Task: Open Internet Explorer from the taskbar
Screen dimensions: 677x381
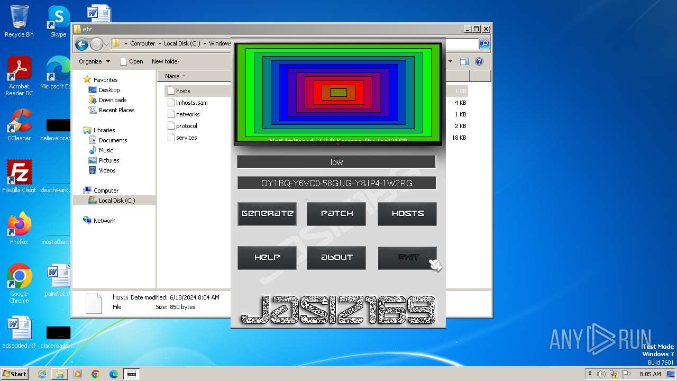Action: point(42,374)
